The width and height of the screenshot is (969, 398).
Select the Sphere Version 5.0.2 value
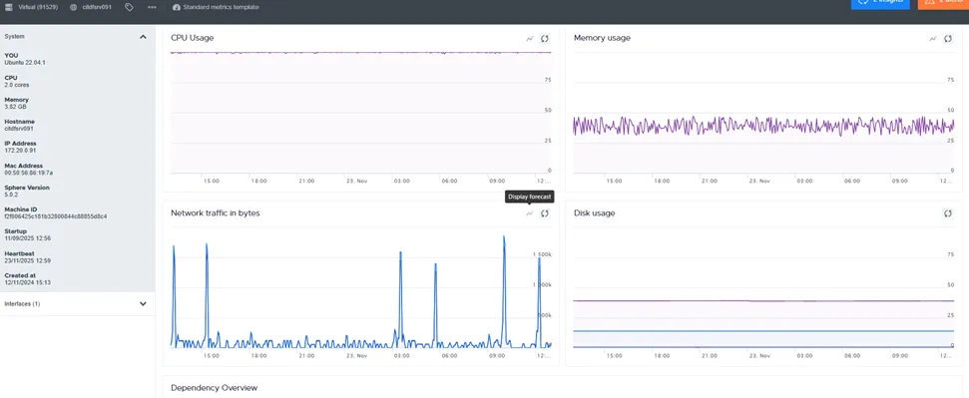pos(12,195)
